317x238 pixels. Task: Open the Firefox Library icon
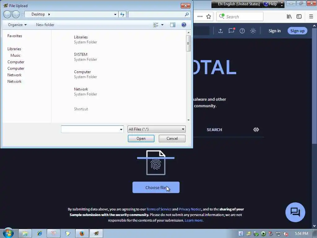click(289, 17)
